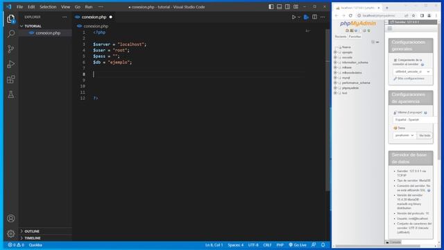This screenshot has width=444, height=250.
Task: Open the Search view in VS Code
Action: pos(11,34)
